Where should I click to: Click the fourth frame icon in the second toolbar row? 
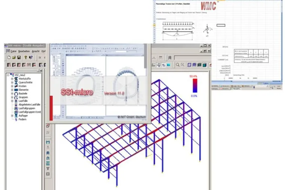pos(24,65)
